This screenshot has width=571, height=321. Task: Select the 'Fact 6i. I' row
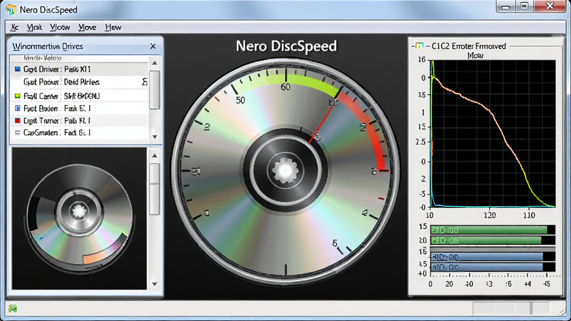[79, 133]
